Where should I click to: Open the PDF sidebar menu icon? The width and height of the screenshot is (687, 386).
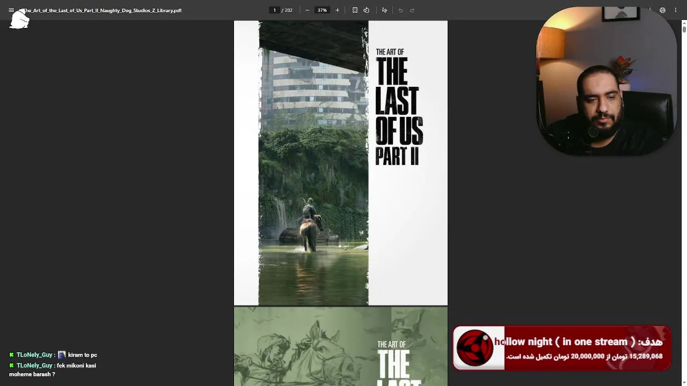point(11,10)
